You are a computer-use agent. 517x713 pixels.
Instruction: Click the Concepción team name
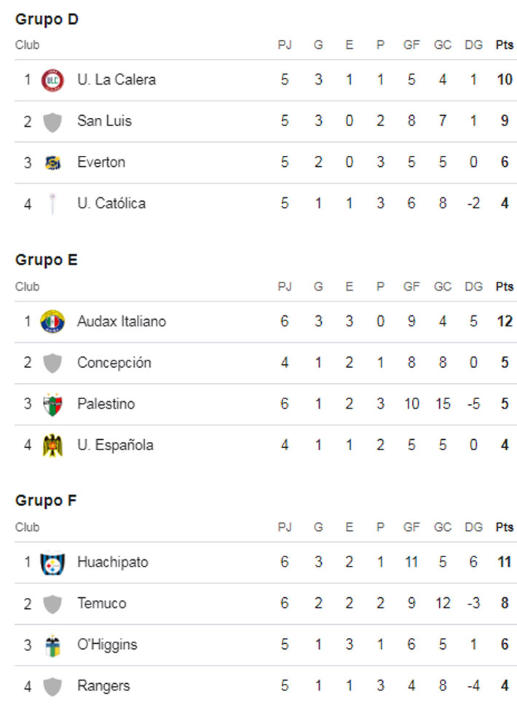pyautogui.click(x=114, y=363)
